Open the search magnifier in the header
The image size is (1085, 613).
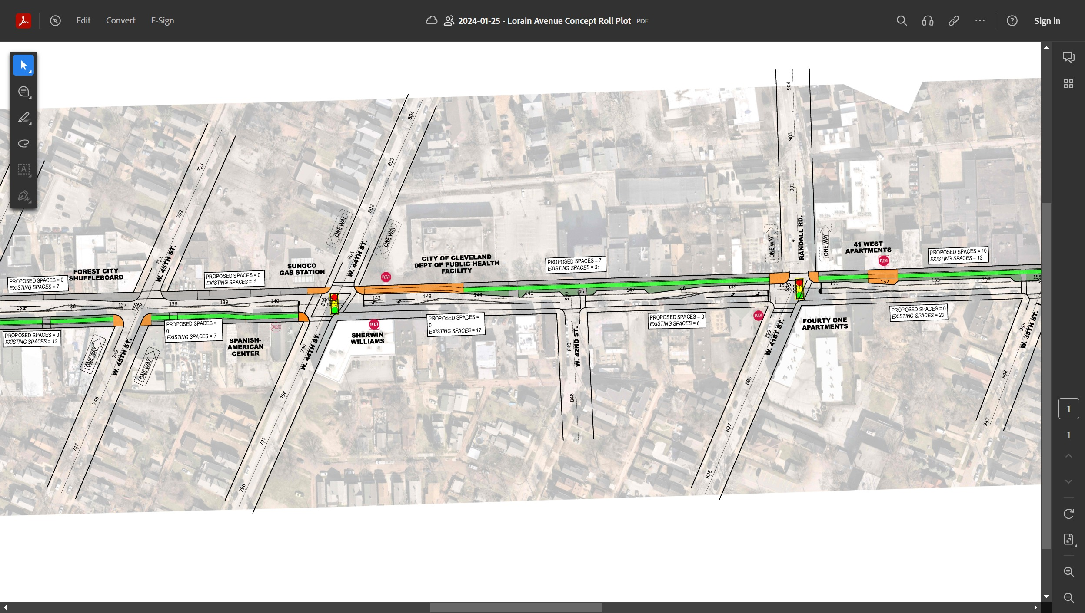[902, 21]
